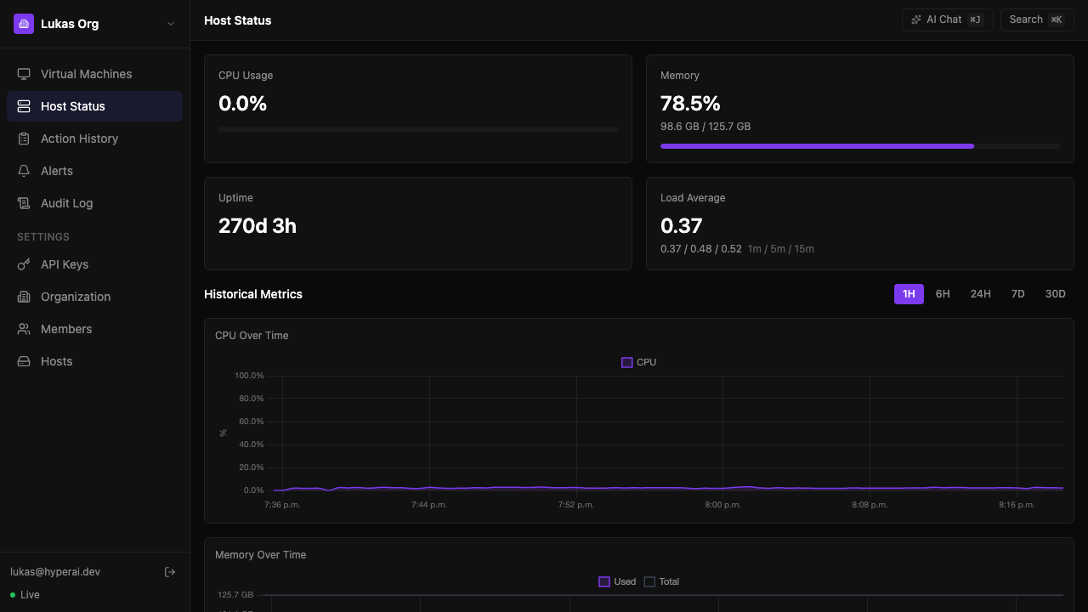Click the Memory usage progress bar
The width and height of the screenshot is (1088, 612).
859,145
